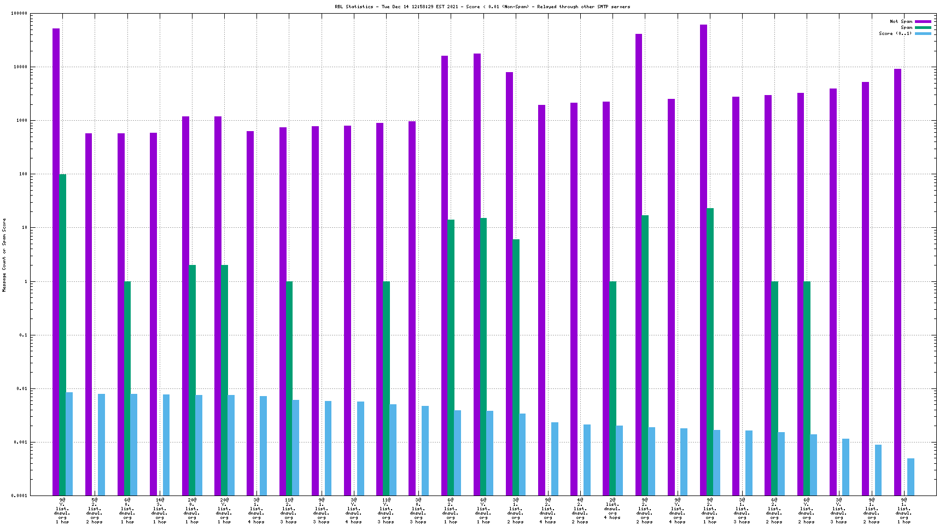Screen dimensions: 945x531
Task: Click the green Spam bar above the '2@' label
Action: [x=612, y=388]
